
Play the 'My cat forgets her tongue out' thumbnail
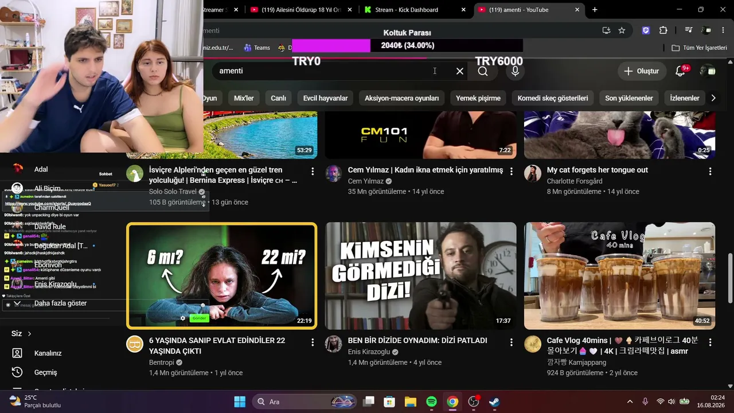620,135
